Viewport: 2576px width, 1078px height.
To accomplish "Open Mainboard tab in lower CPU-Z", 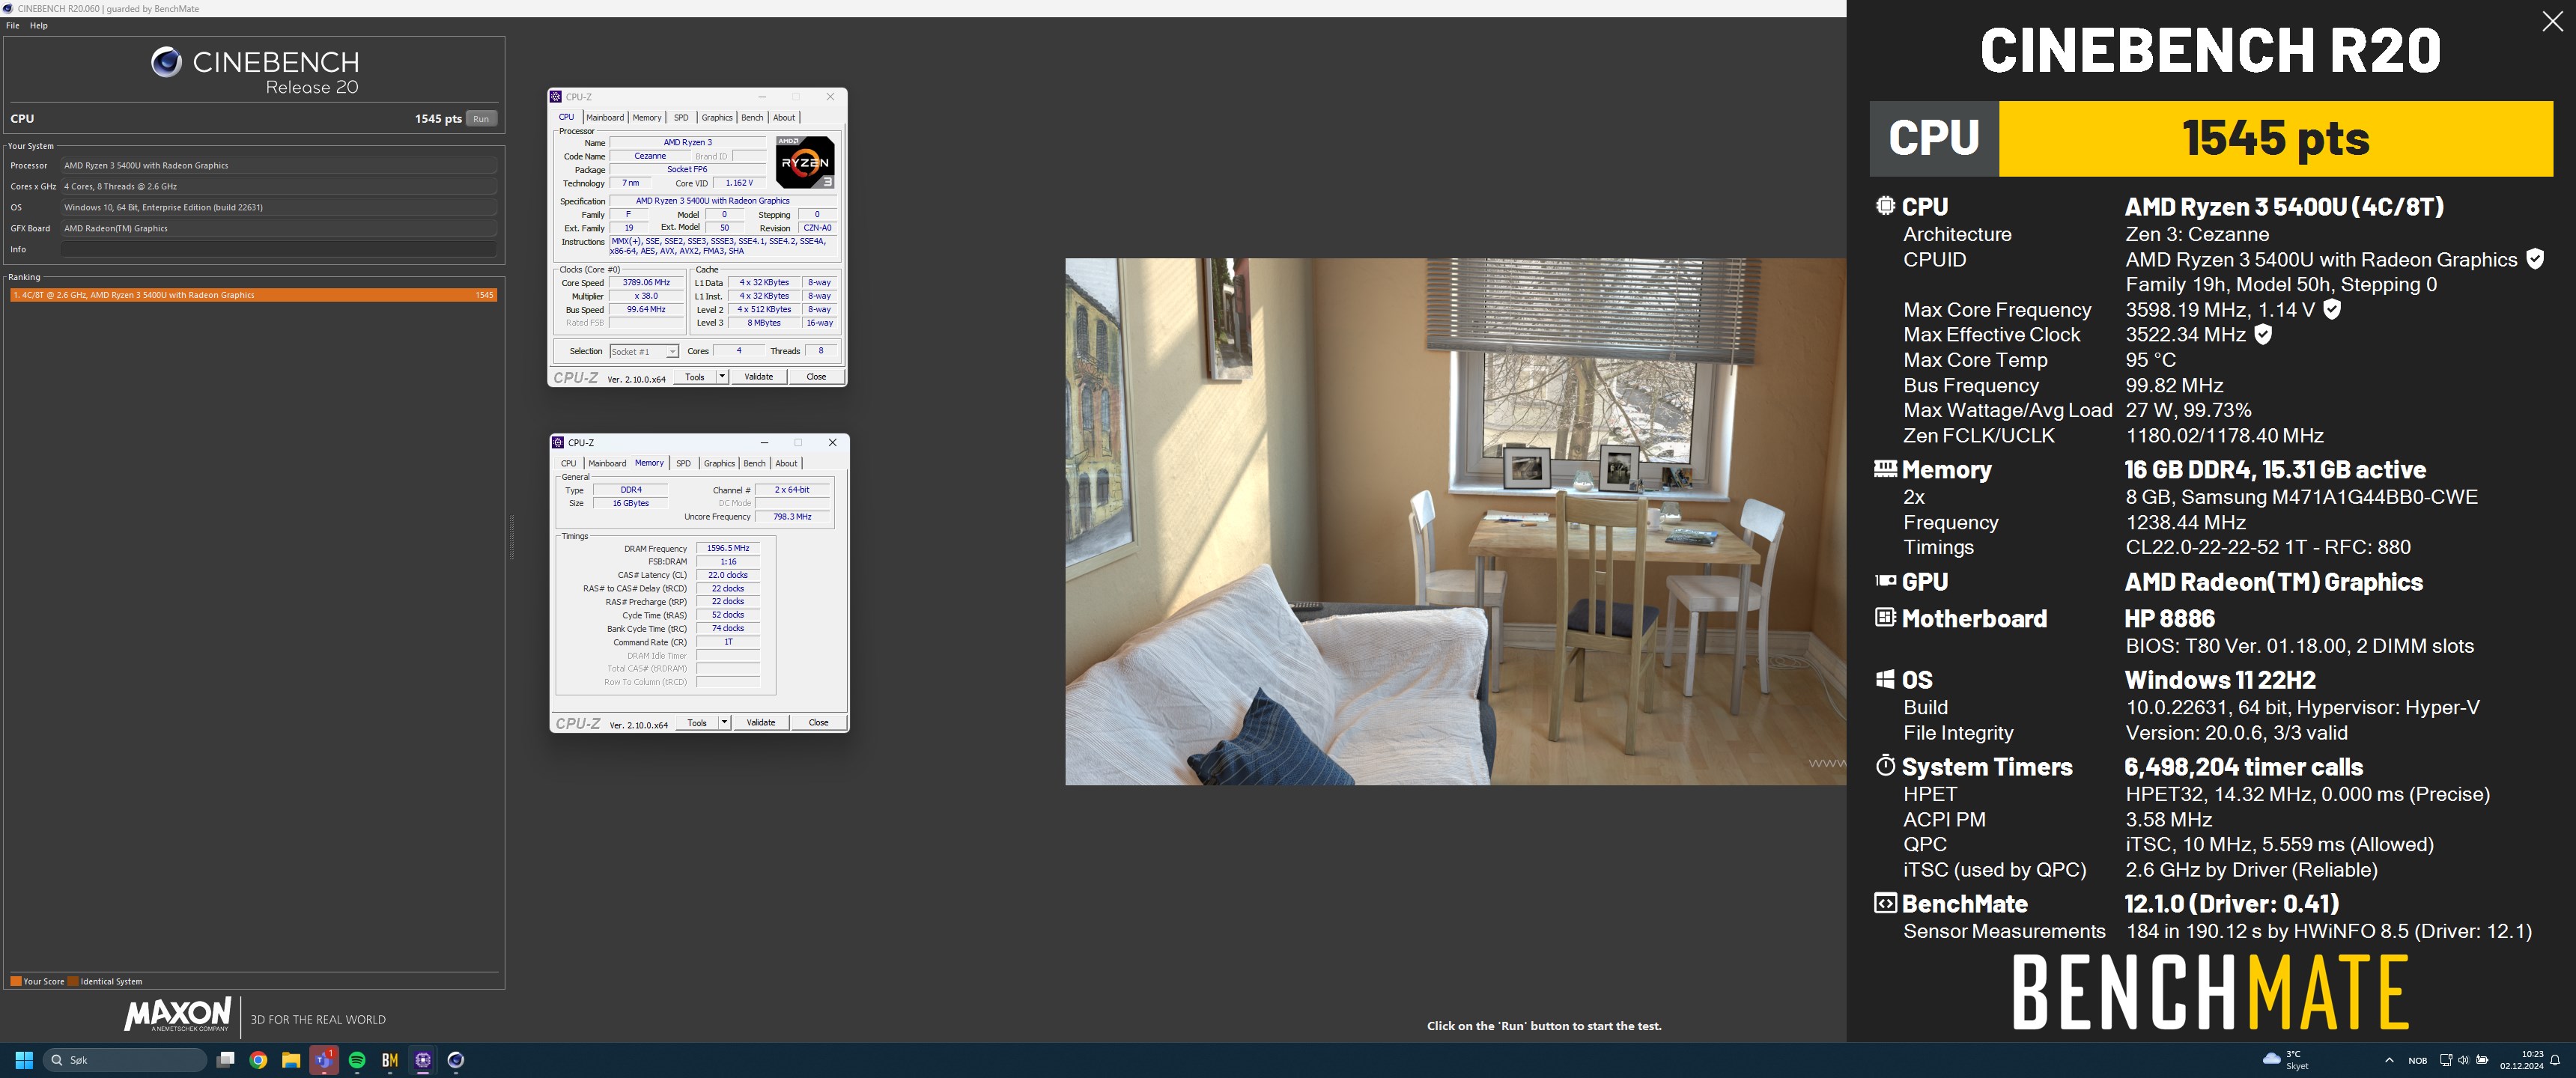I will point(607,463).
